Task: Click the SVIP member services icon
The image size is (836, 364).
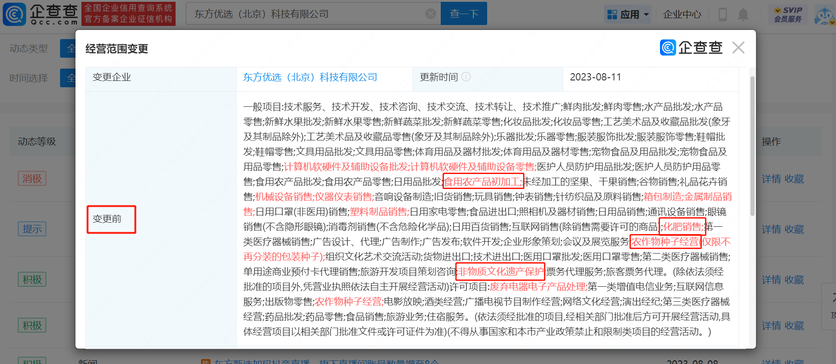Action: (788, 15)
